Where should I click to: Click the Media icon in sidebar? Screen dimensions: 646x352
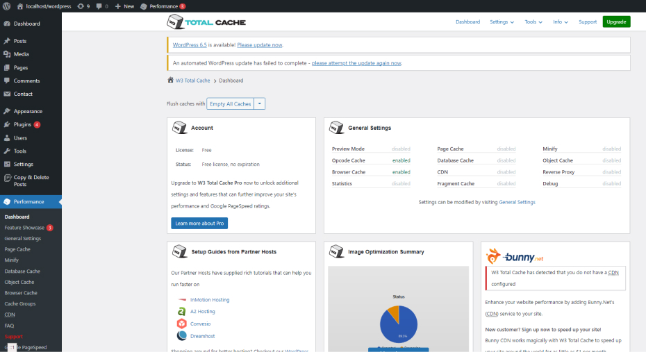click(x=7, y=54)
